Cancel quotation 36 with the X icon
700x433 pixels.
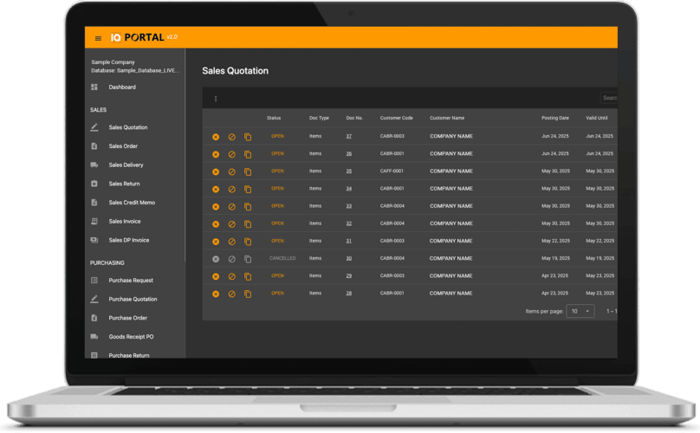pos(216,154)
